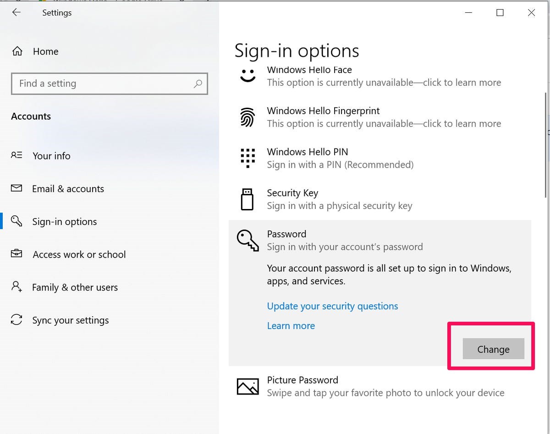The image size is (550, 434).
Task: Click the envelope icon beside Email & accounts
Action: [16, 188]
